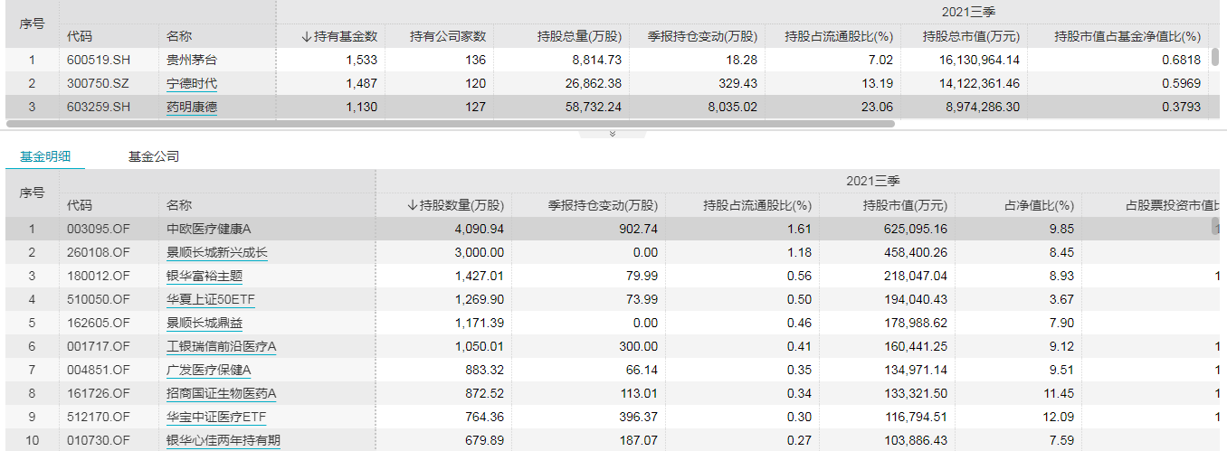Screen dimensions: 1227x451
Task: Select stock code 603259.SH
Action: coord(100,107)
